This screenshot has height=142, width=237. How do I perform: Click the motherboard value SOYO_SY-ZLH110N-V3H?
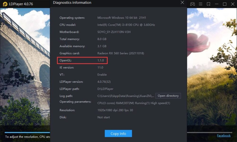click(114, 32)
